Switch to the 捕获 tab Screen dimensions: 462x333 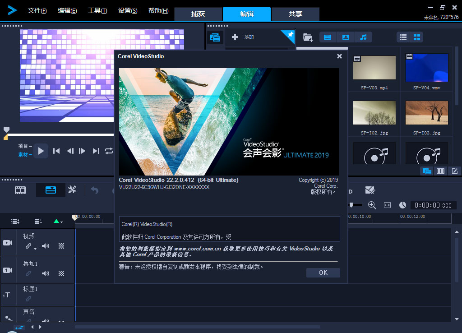[x=198, y=14]
